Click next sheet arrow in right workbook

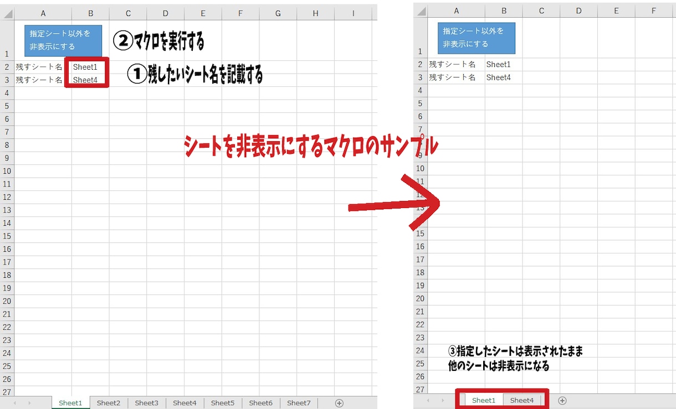pos(443,400)
